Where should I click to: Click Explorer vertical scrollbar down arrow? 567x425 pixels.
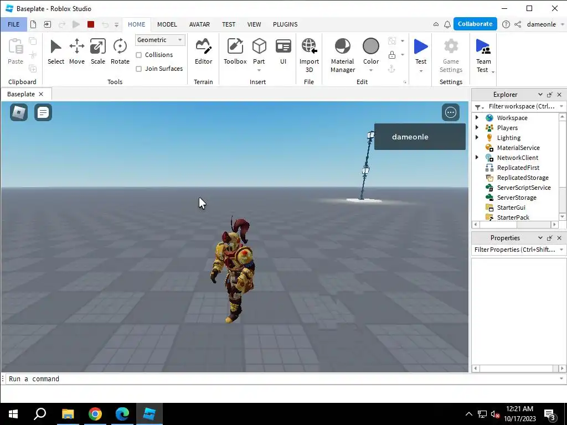[x=563, y=216]
